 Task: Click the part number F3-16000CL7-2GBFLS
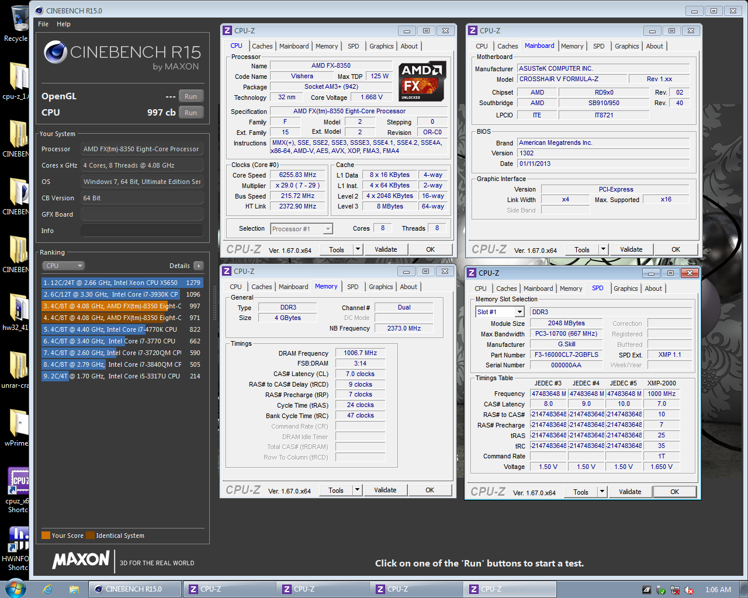[x=566, y=354]
